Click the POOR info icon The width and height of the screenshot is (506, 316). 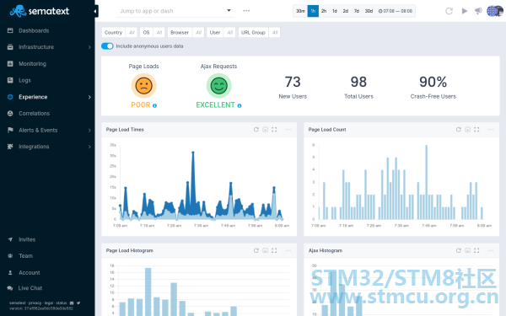(x=154, y=106)
